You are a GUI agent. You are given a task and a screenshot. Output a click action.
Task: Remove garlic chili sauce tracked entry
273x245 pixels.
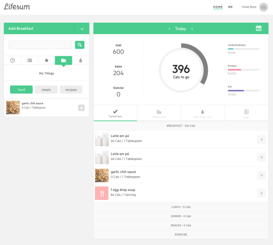261,175
